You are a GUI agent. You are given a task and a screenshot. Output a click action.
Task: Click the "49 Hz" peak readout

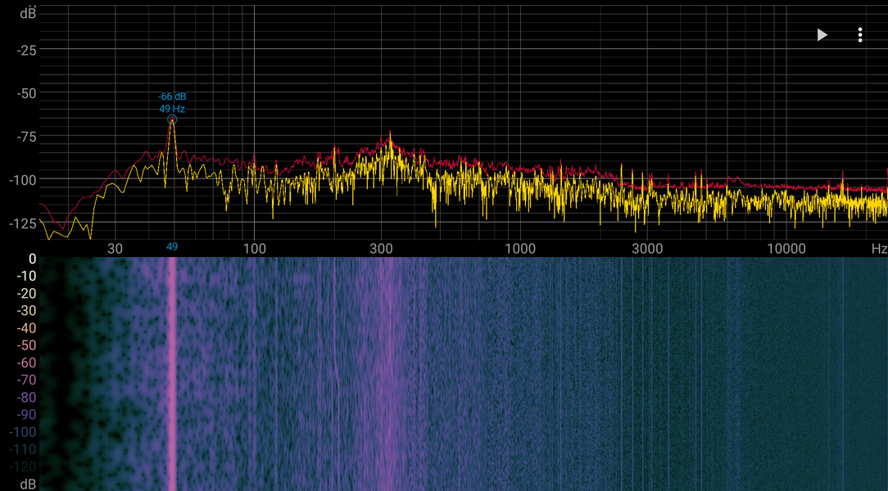tap(172, 109)
